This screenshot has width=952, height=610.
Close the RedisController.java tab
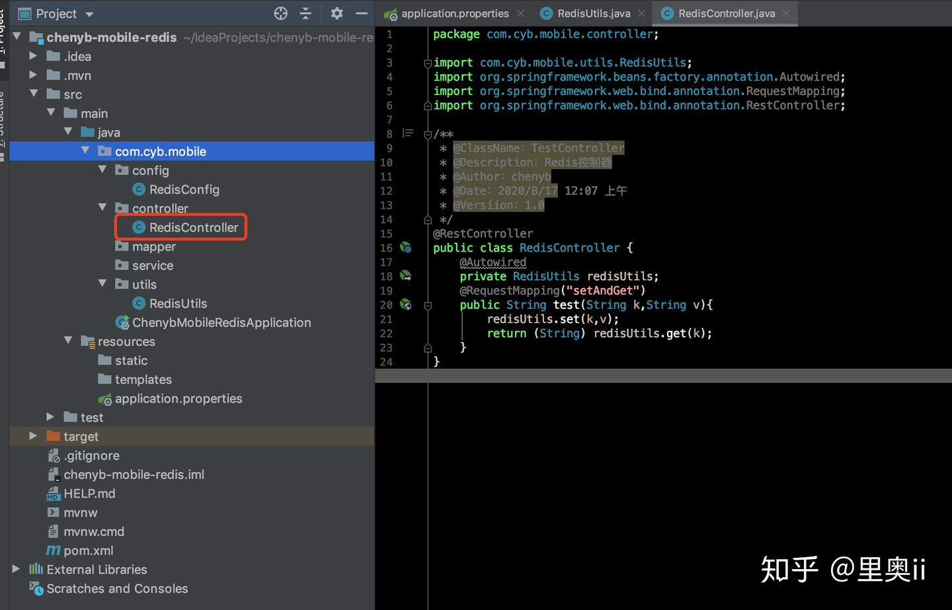(786, 13)
